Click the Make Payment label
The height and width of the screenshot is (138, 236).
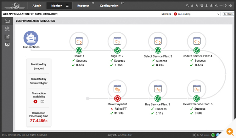pyautogui.click(x=117, y=104)
